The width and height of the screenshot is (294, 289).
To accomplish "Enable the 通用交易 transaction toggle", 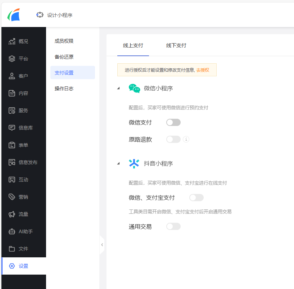I will click(173, 226).
